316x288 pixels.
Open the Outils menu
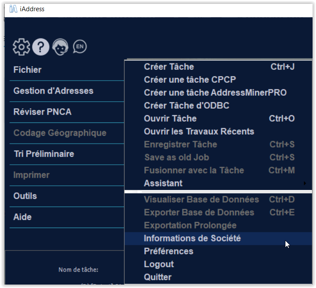(x=25, y=196)
